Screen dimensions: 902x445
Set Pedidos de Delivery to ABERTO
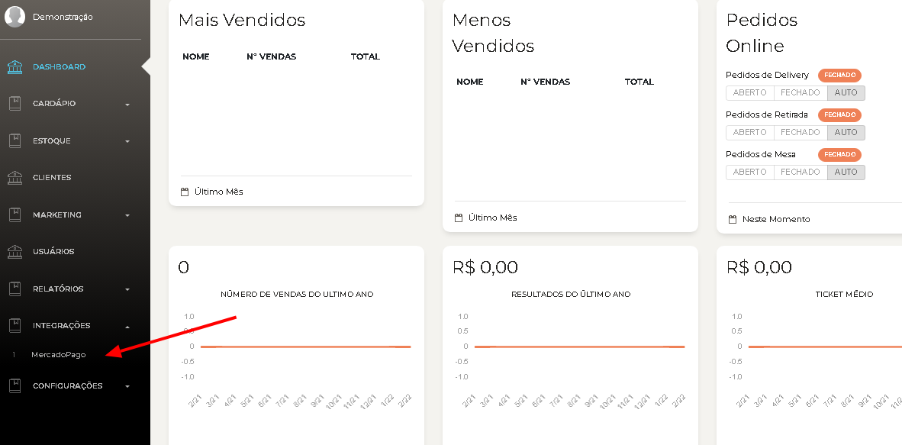tap(749, 92)
